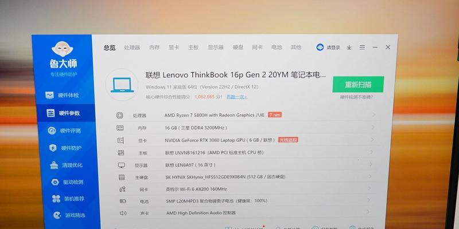Open the 总览 overview tab
This screenshot has width=459, height=229.
[x=110, y=48]
